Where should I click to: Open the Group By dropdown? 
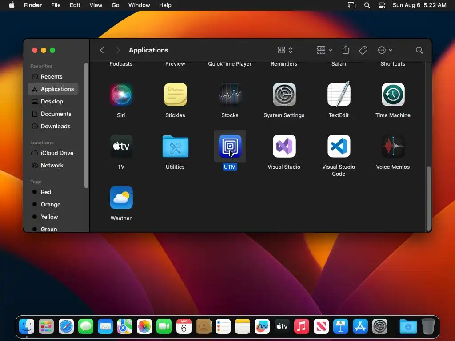(324, 50)
